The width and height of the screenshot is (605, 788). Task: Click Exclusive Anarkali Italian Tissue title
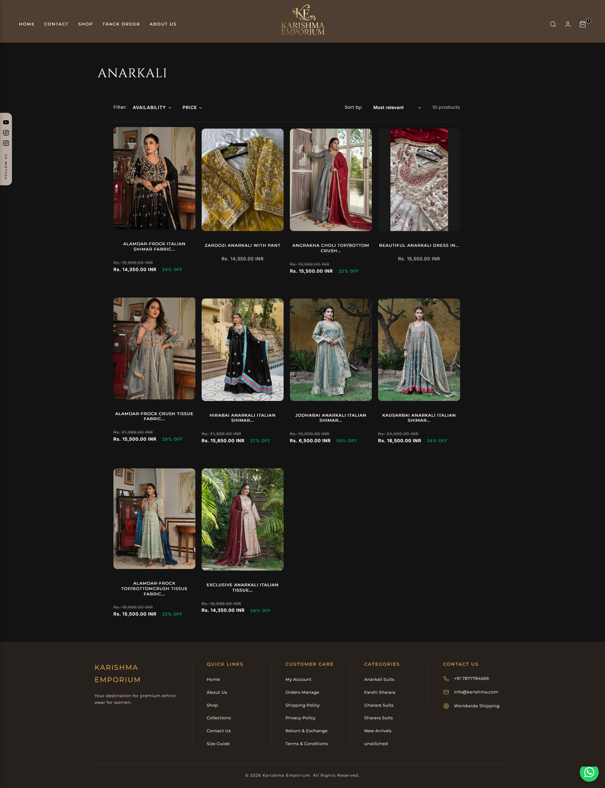click(x=242, y=588)
